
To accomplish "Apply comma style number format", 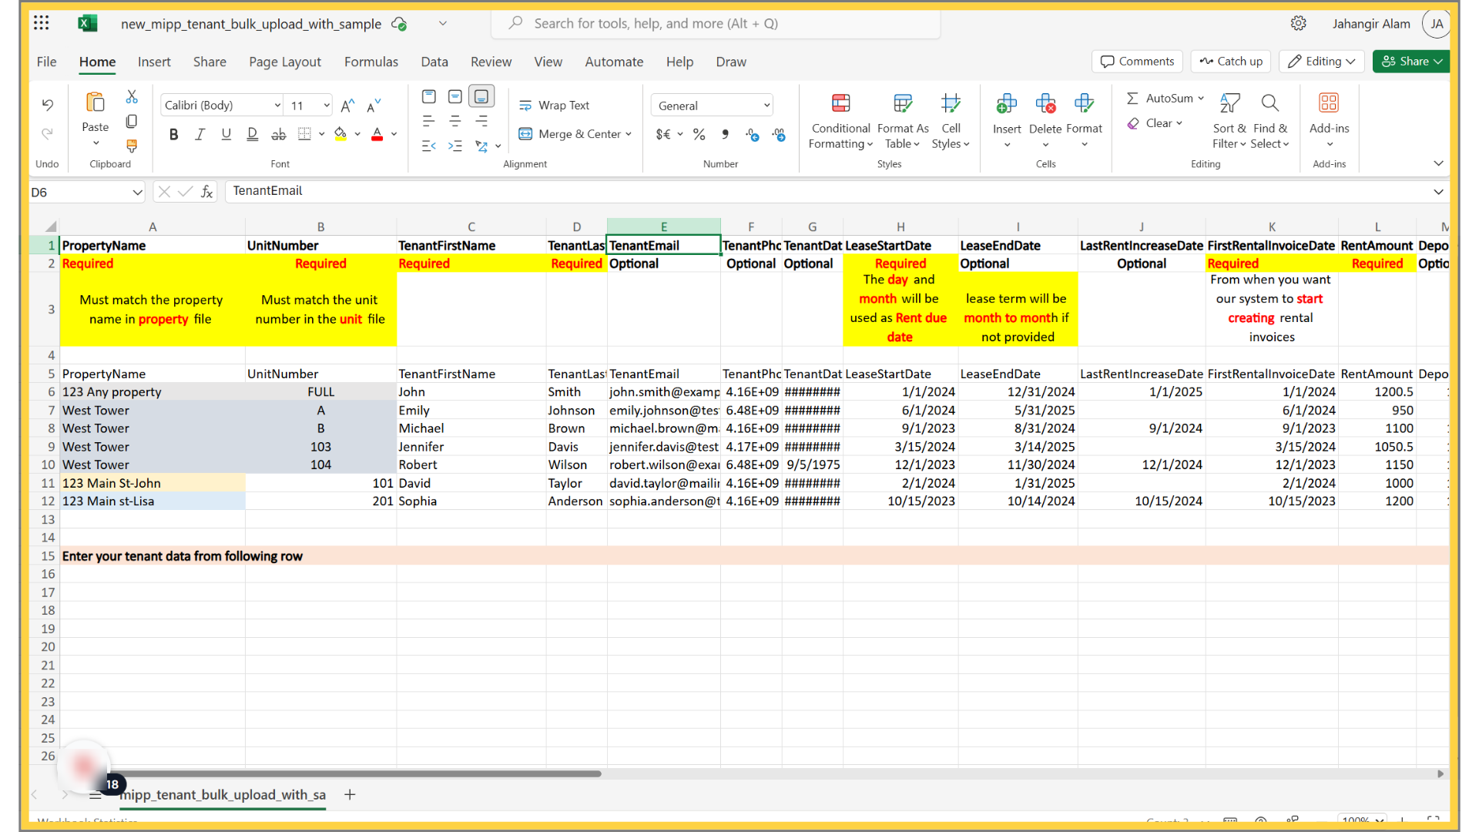I will (x=726, y=135).
